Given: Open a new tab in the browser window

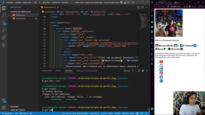Looking at the screenshot, I should point(183,3).
